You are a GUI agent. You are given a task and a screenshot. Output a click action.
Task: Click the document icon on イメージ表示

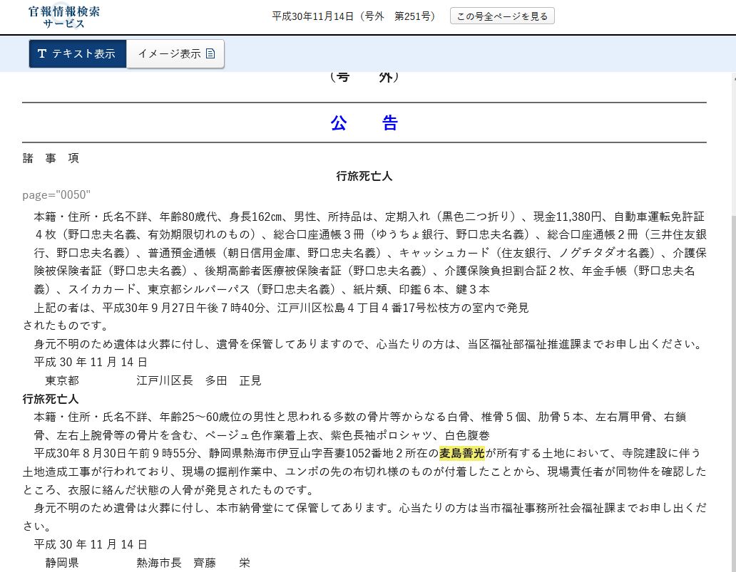point(210,54)
